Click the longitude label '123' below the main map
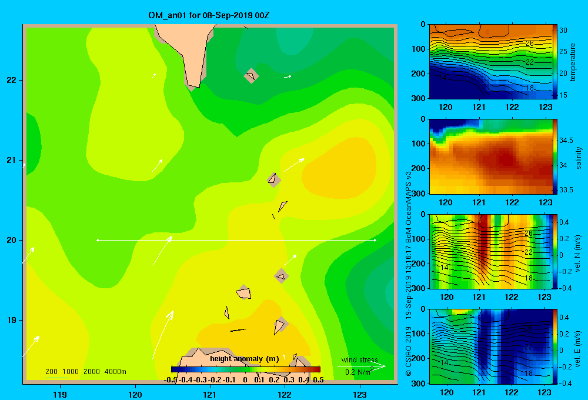 coord(360,394)
